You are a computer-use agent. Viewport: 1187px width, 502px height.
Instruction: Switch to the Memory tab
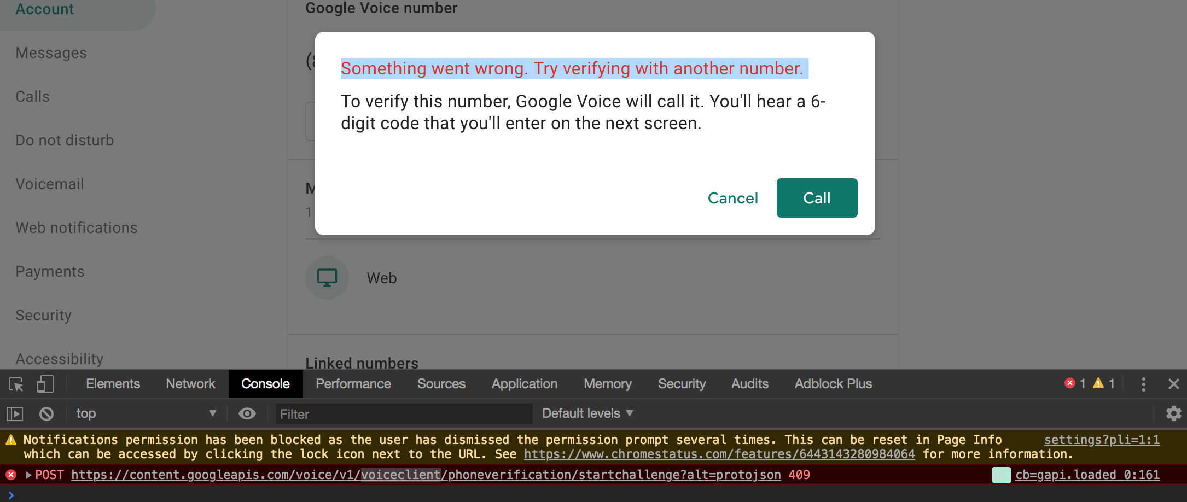[x=607, y=384]
